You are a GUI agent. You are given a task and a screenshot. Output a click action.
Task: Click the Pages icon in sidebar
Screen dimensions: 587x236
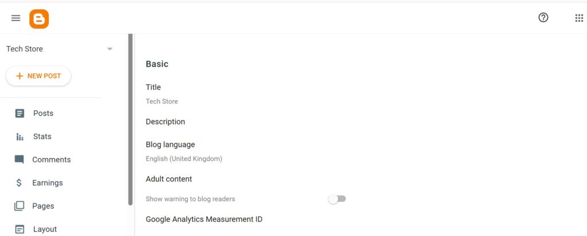(19, 206)
